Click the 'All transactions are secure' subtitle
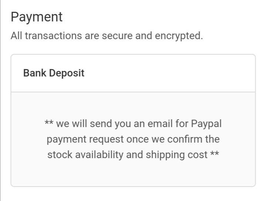The width and height of the screenshot is (266, 201). (107, 36)
